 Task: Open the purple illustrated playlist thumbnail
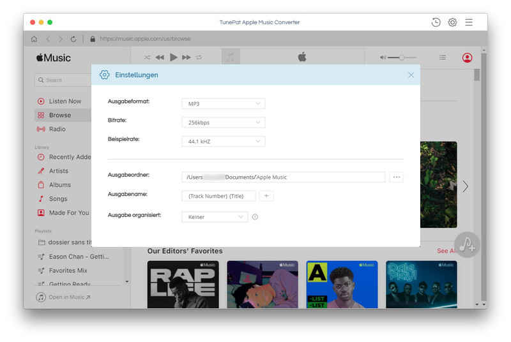point(263,284)
